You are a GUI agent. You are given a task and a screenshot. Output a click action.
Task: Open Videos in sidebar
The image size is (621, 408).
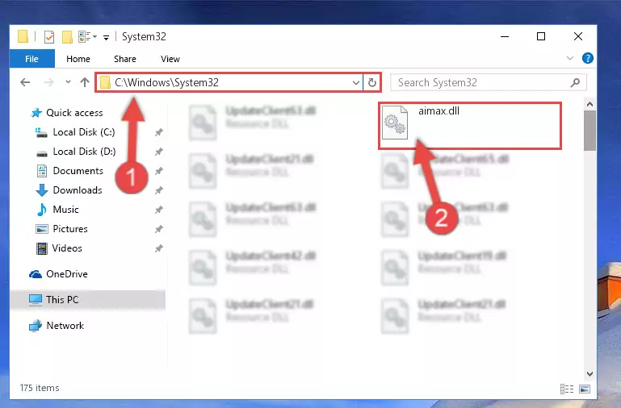pos(67,248)
